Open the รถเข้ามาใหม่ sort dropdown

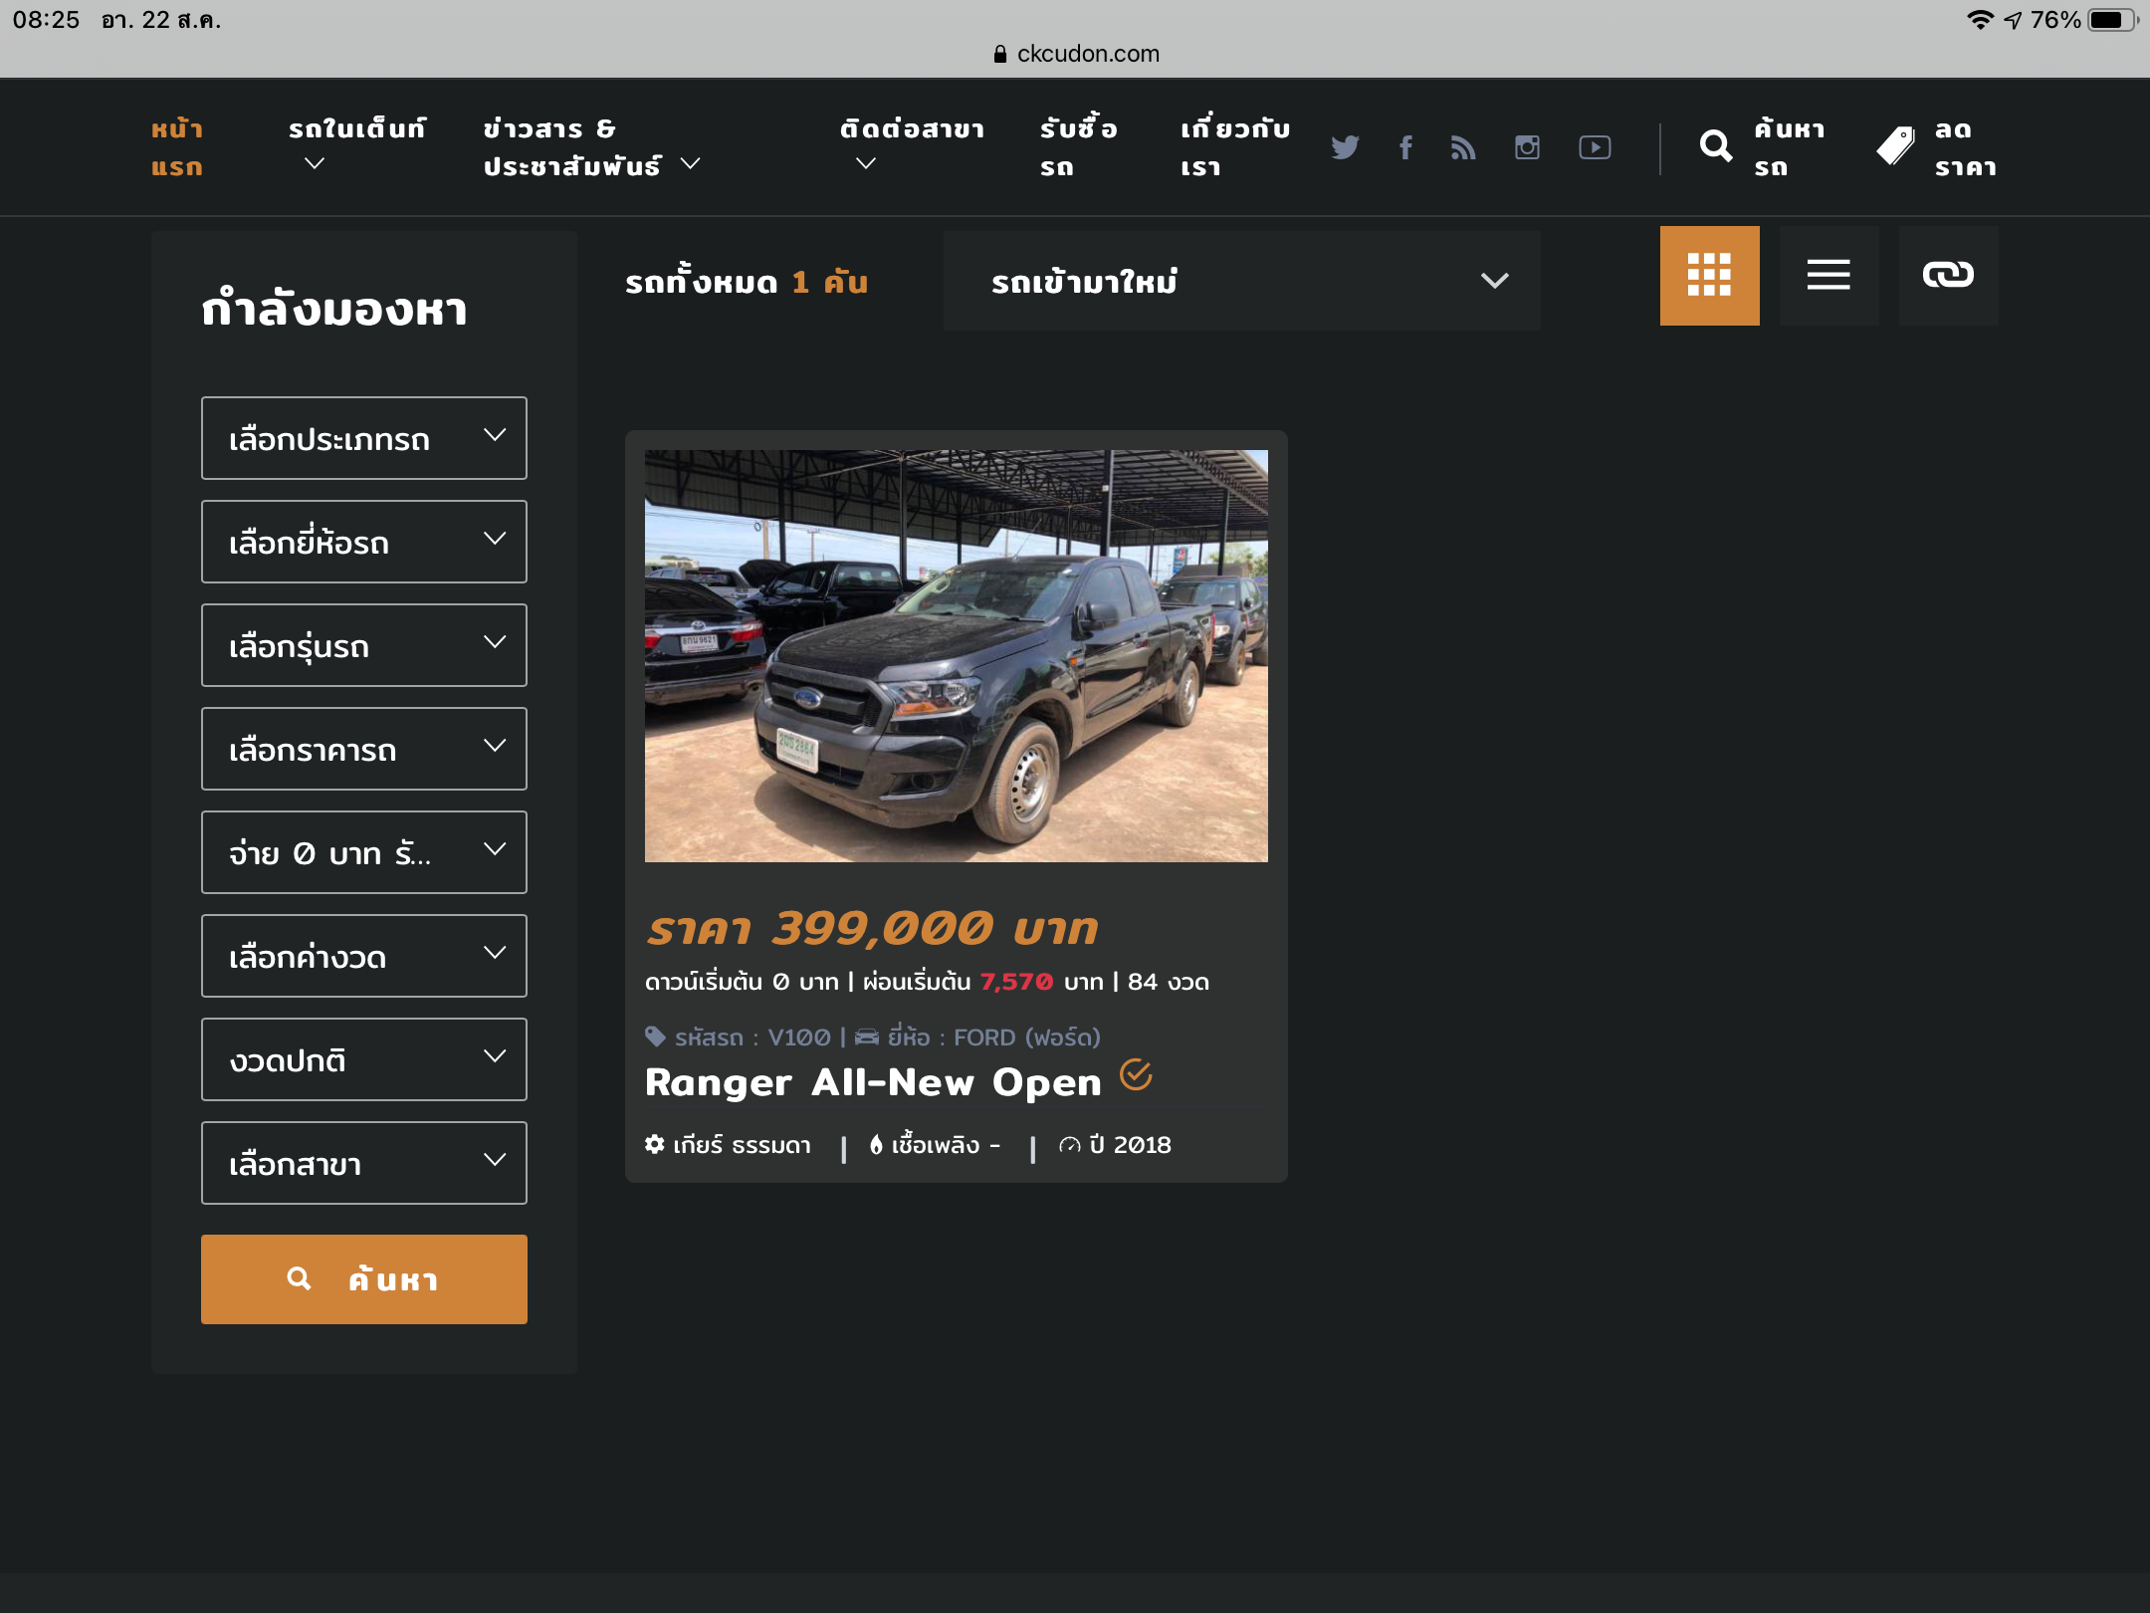pyautogui.click(x=1241, y=281)
